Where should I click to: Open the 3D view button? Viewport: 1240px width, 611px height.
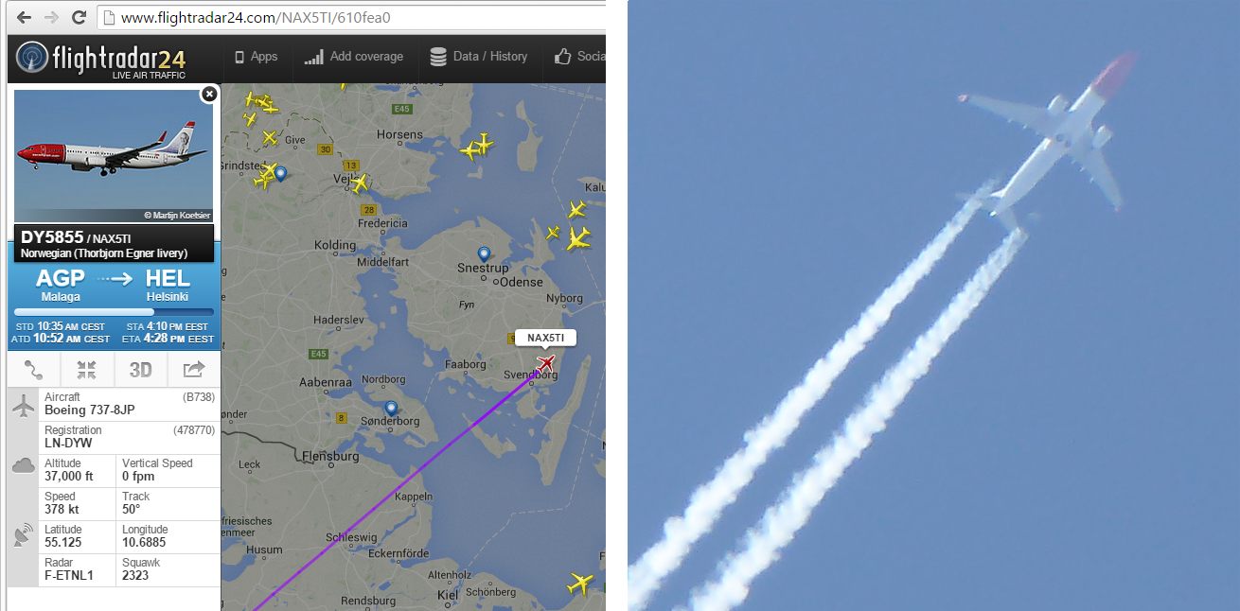pyautogui.click(x=140, y=370)
